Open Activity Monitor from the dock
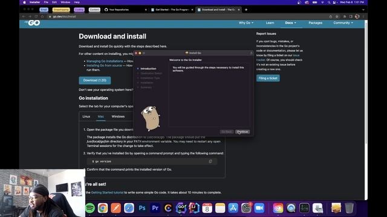The image size is (387, 217). 304,208
